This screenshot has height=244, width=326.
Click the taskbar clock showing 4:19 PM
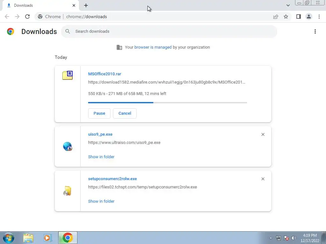click(x=310, y=238)
